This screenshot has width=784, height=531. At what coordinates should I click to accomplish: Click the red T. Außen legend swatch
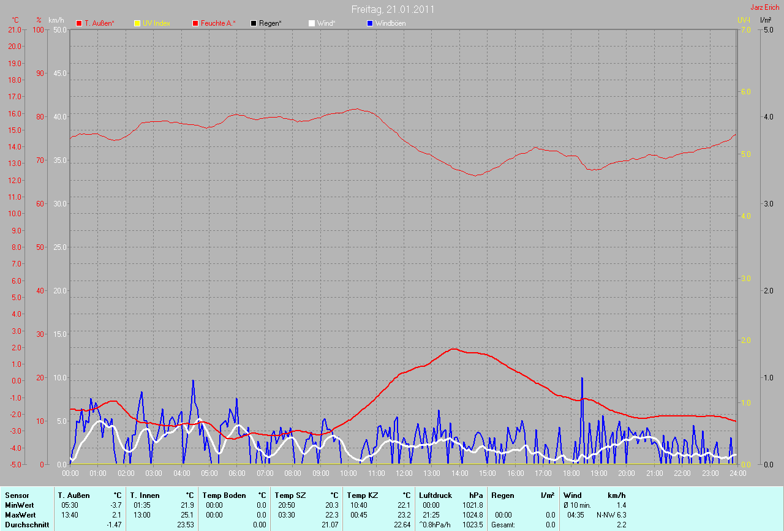(79, 23)
